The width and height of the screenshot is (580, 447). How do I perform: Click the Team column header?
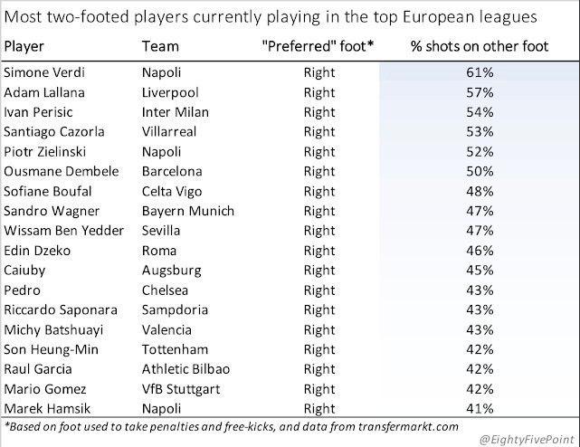[x=160, y=46]
